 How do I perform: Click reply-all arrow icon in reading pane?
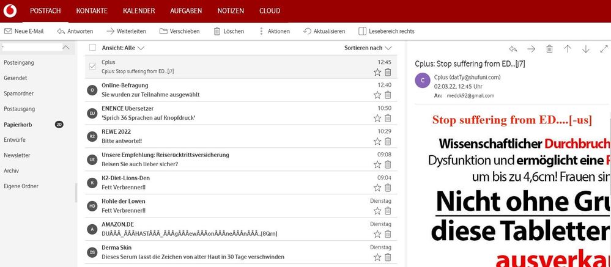click(x=513, y=49)
